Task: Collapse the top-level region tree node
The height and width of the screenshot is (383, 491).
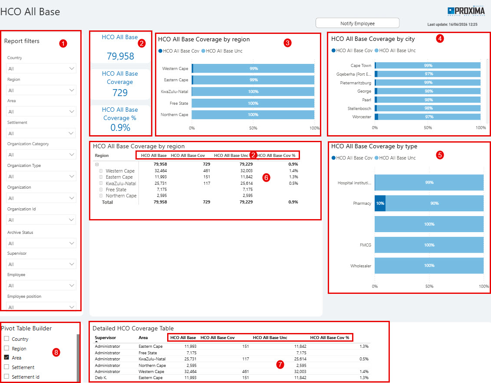Action: tap(97, 164)
